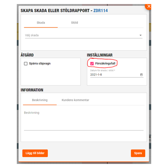This screenshot has height=168, width=168.
Task: Focus the date field showing 2021-1-8
Action: (x=117, y=75)
